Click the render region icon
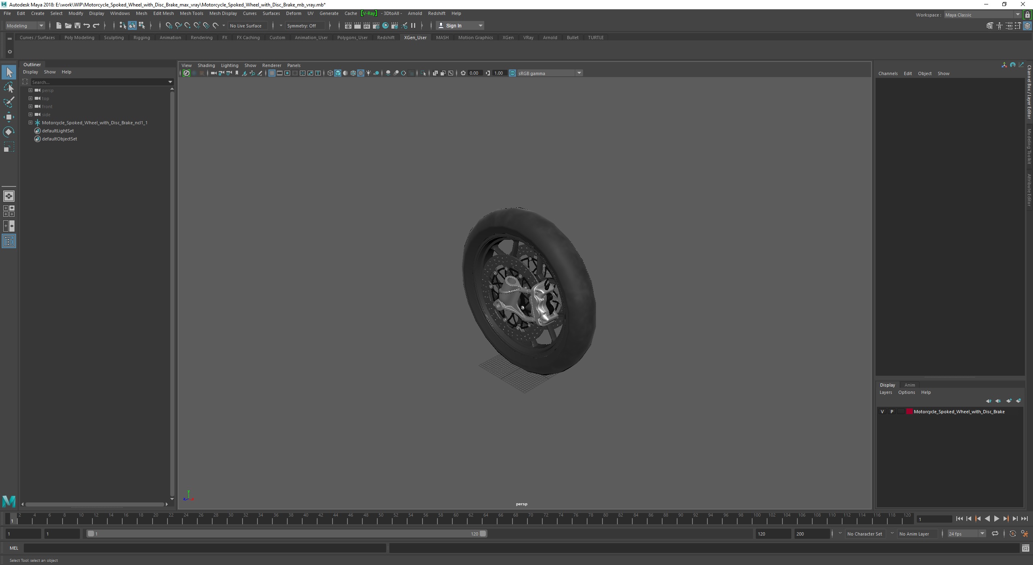This screenshot has height=565, width=1033. click(x=423, y=73)
